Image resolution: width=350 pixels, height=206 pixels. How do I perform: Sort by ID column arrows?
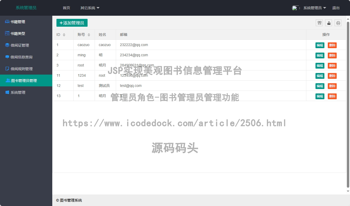click(64, 35)
